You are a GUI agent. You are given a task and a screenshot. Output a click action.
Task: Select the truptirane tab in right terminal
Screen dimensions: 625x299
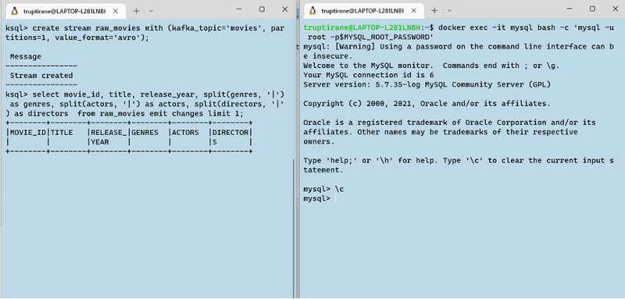click(x=363, y=11)
